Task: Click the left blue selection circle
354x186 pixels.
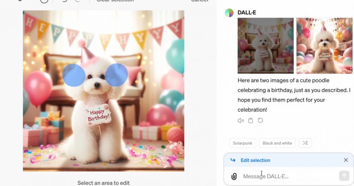Action: [74, 75]
